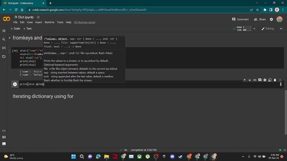Star the Dict.ipynb notebook
Screen dimensions: 287x161
click(38, 17)
